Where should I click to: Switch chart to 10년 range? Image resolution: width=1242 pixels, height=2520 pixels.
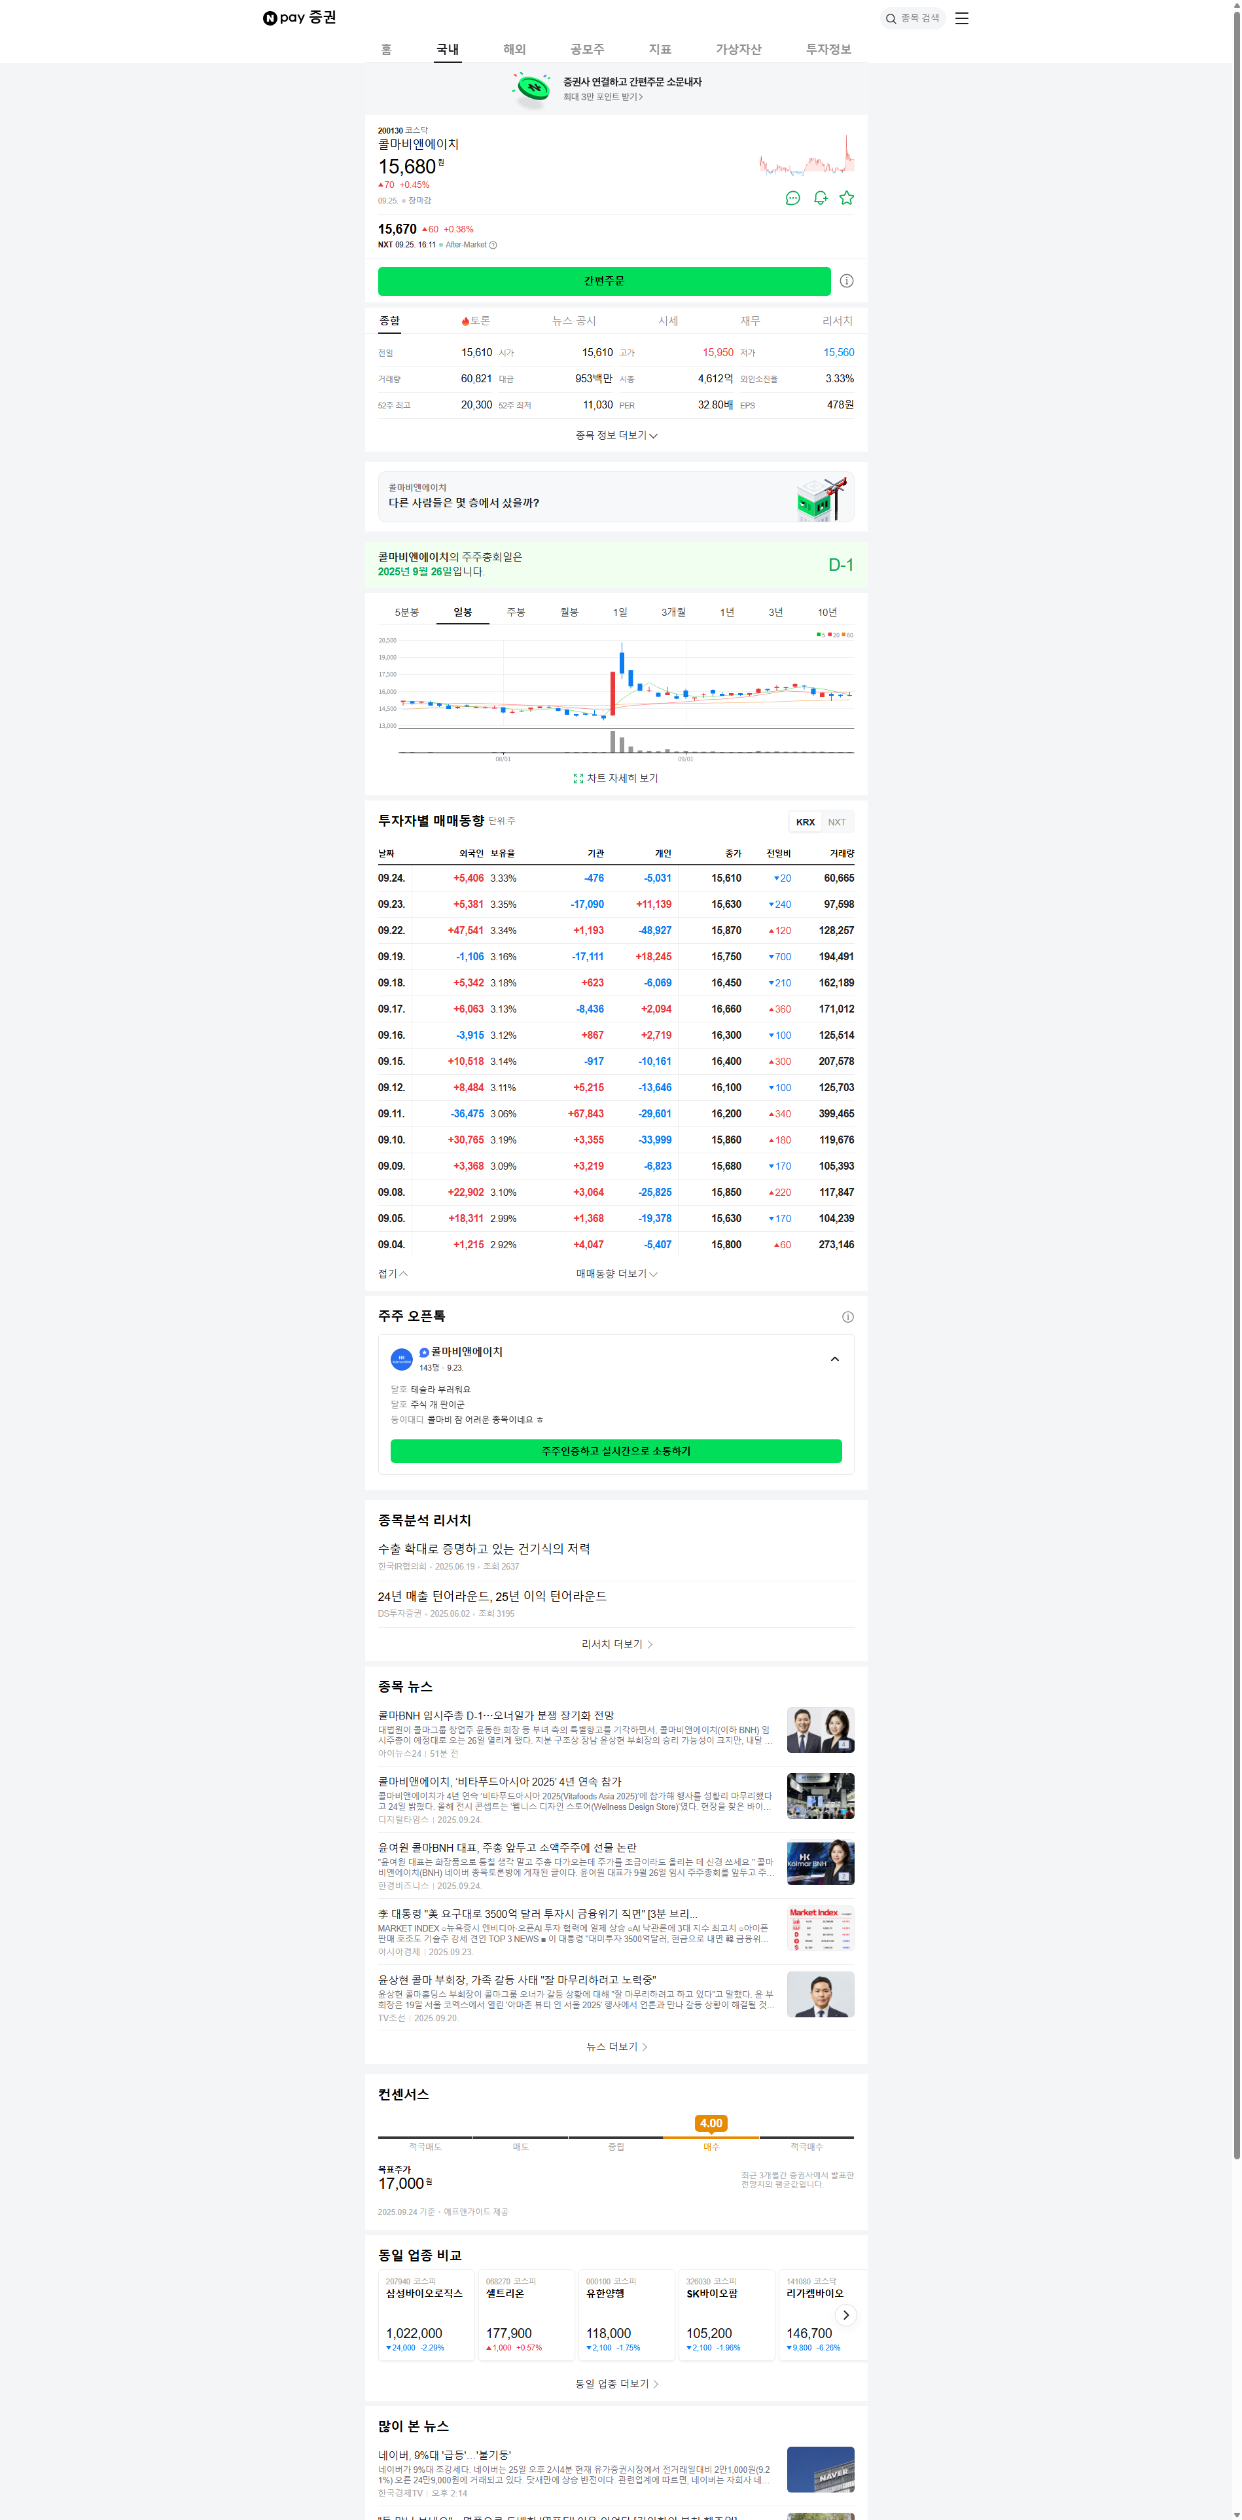[x=827, y=613]
